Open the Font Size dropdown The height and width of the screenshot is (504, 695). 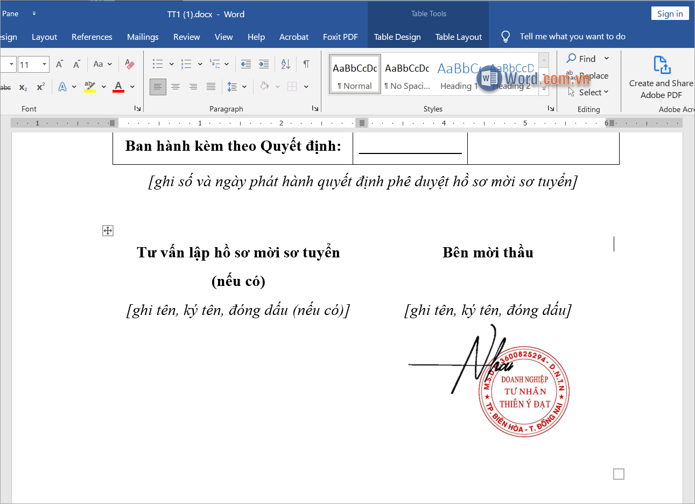pyautogui.click(x=44, y=64)
